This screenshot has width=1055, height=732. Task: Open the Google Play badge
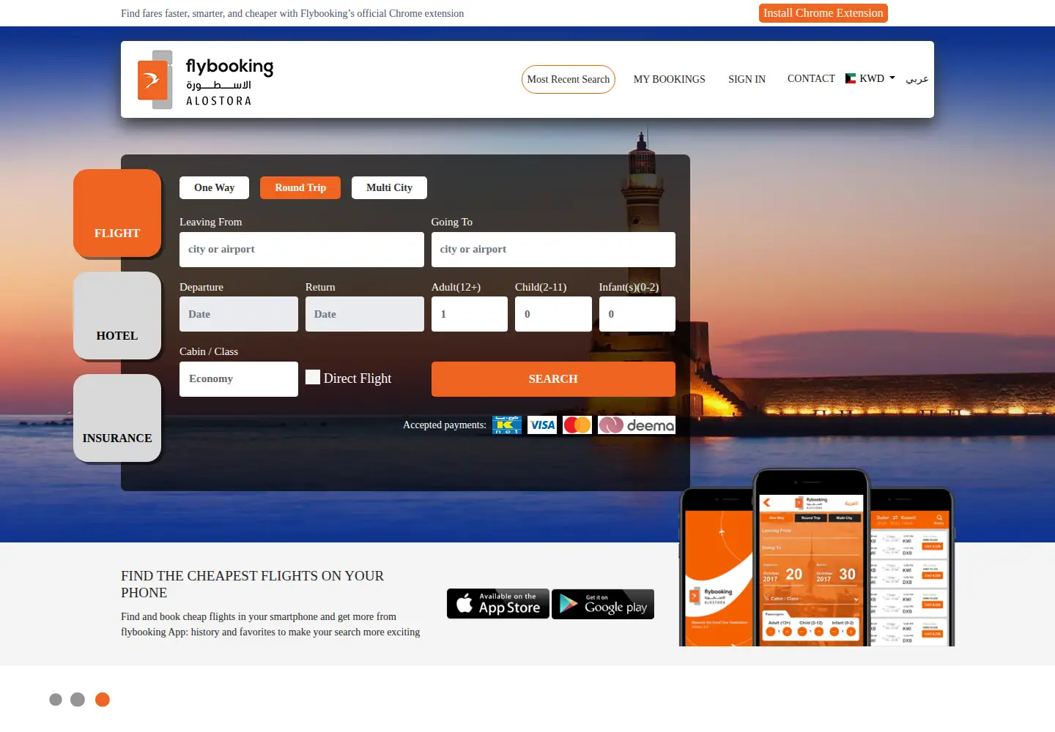point(603,604)
